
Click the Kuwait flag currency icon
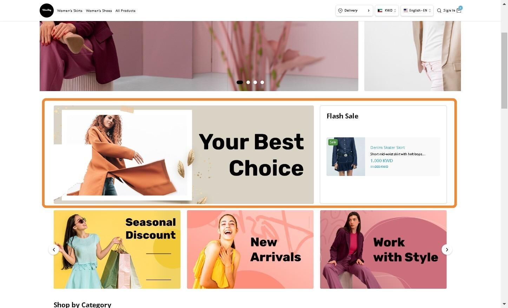(x=380, y=11)
